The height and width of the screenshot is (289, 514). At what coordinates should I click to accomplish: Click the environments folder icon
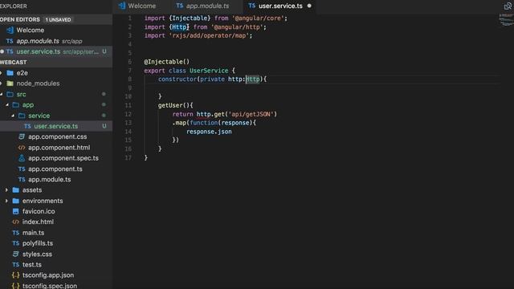tap(16, 201)
